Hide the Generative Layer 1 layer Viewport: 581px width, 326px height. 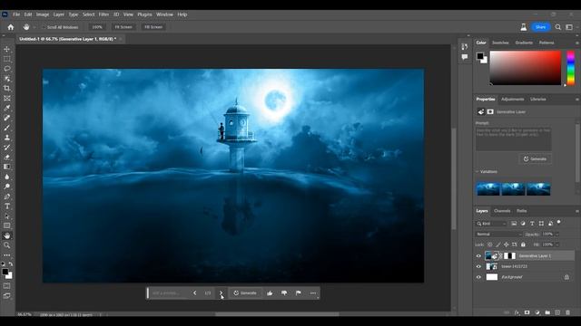click(x=478, y=255)
